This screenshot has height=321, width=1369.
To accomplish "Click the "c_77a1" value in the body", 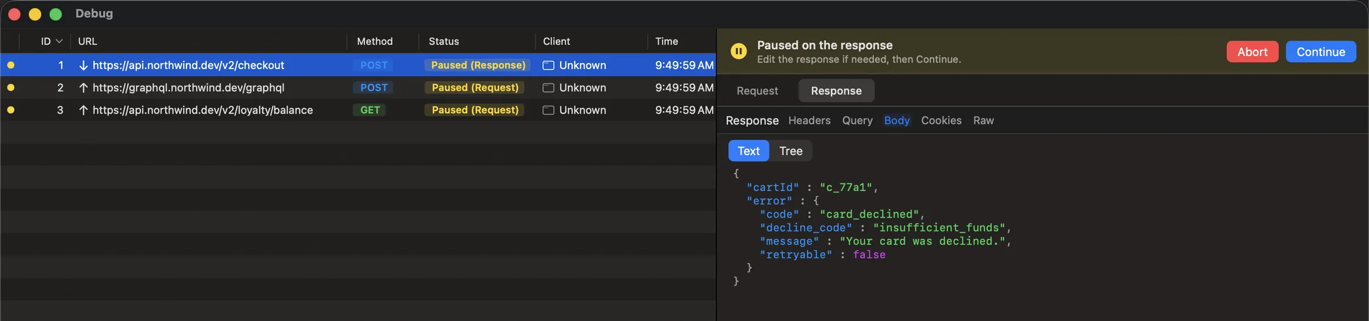I will coord(846,187).
